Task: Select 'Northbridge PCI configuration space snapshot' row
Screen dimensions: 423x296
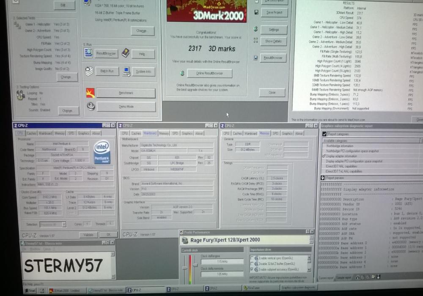Action: (371, 151)
